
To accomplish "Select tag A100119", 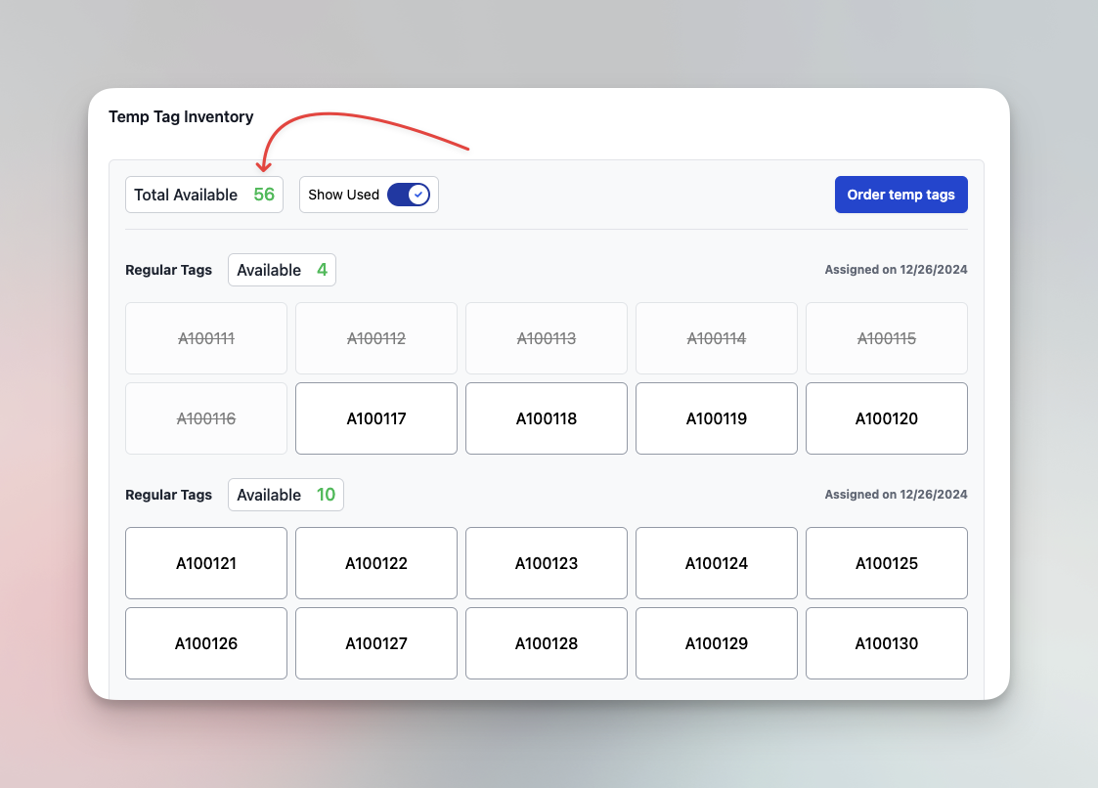I will 716,418.
